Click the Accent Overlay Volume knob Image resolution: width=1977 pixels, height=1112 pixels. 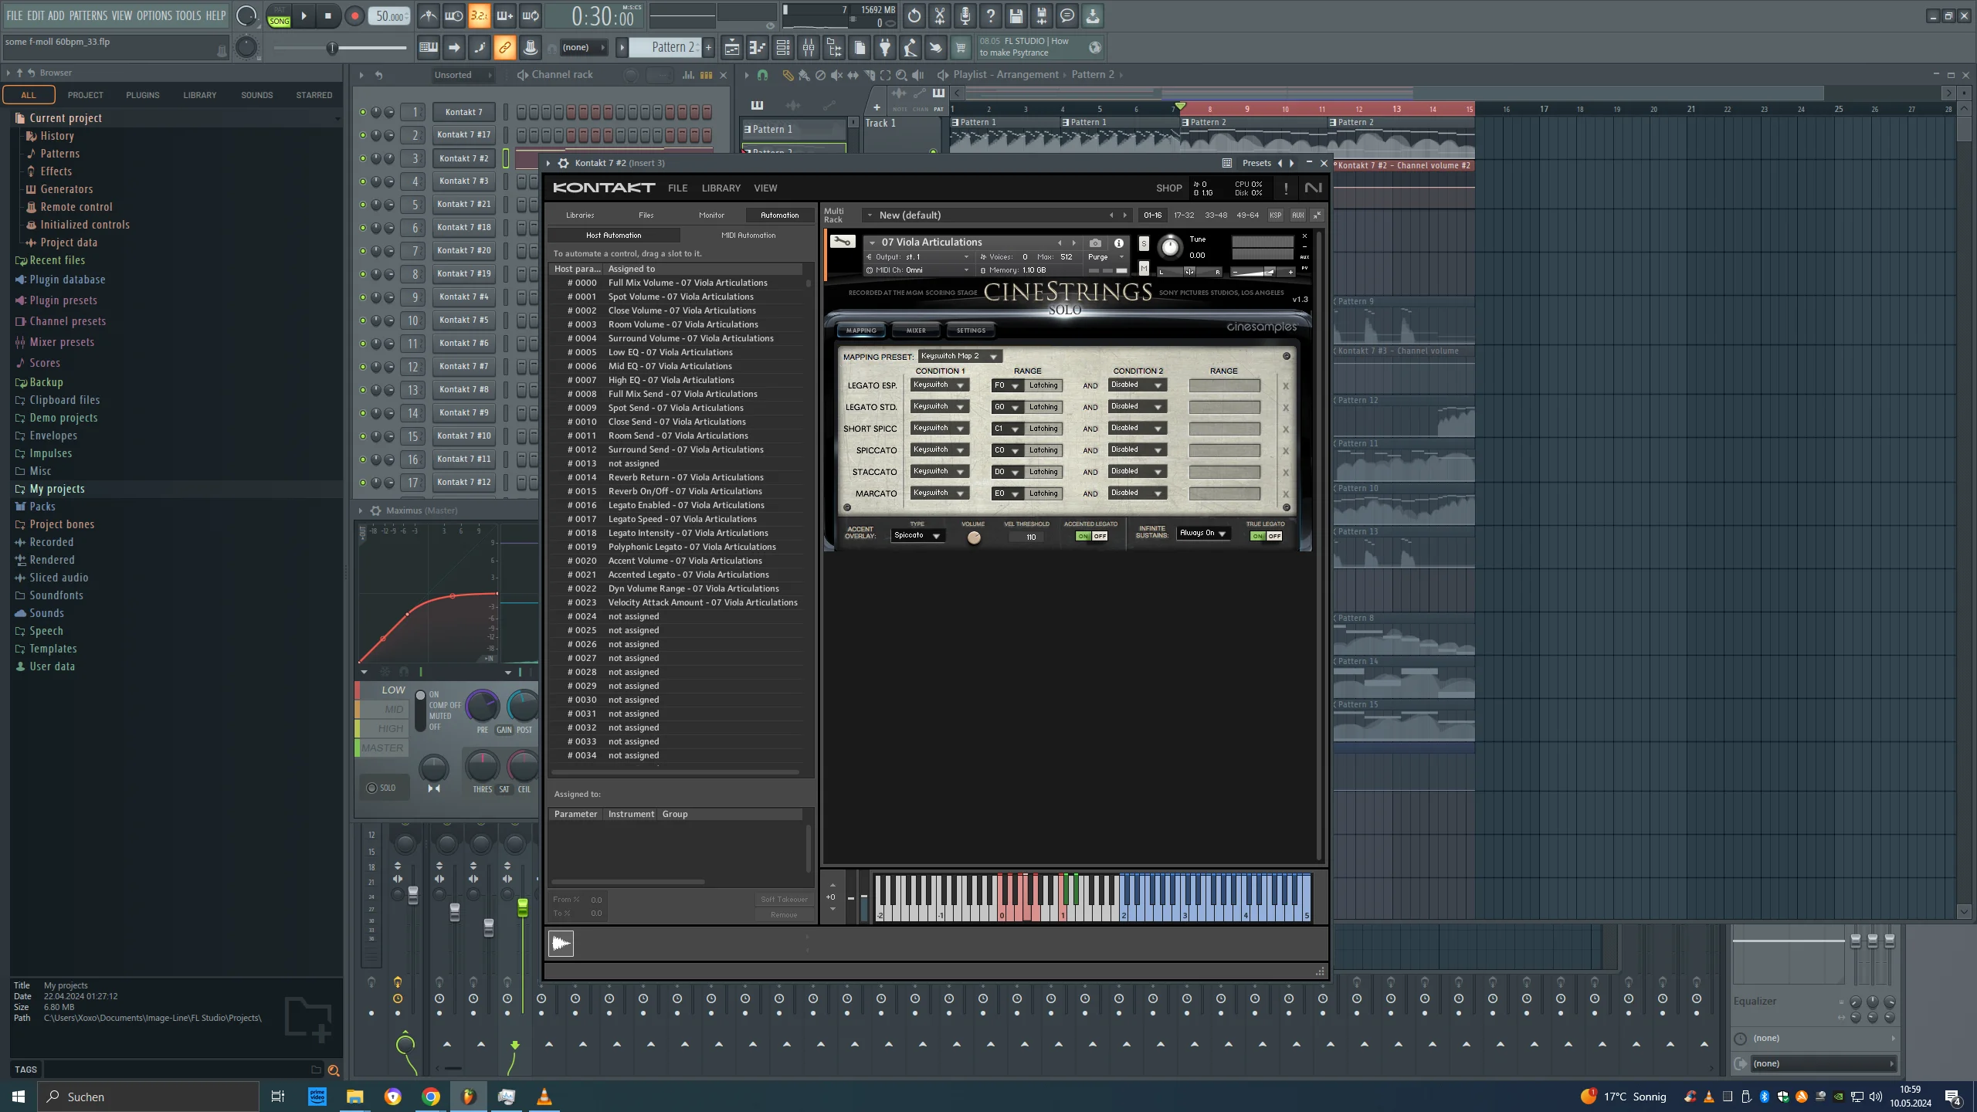tap(973, 537)
